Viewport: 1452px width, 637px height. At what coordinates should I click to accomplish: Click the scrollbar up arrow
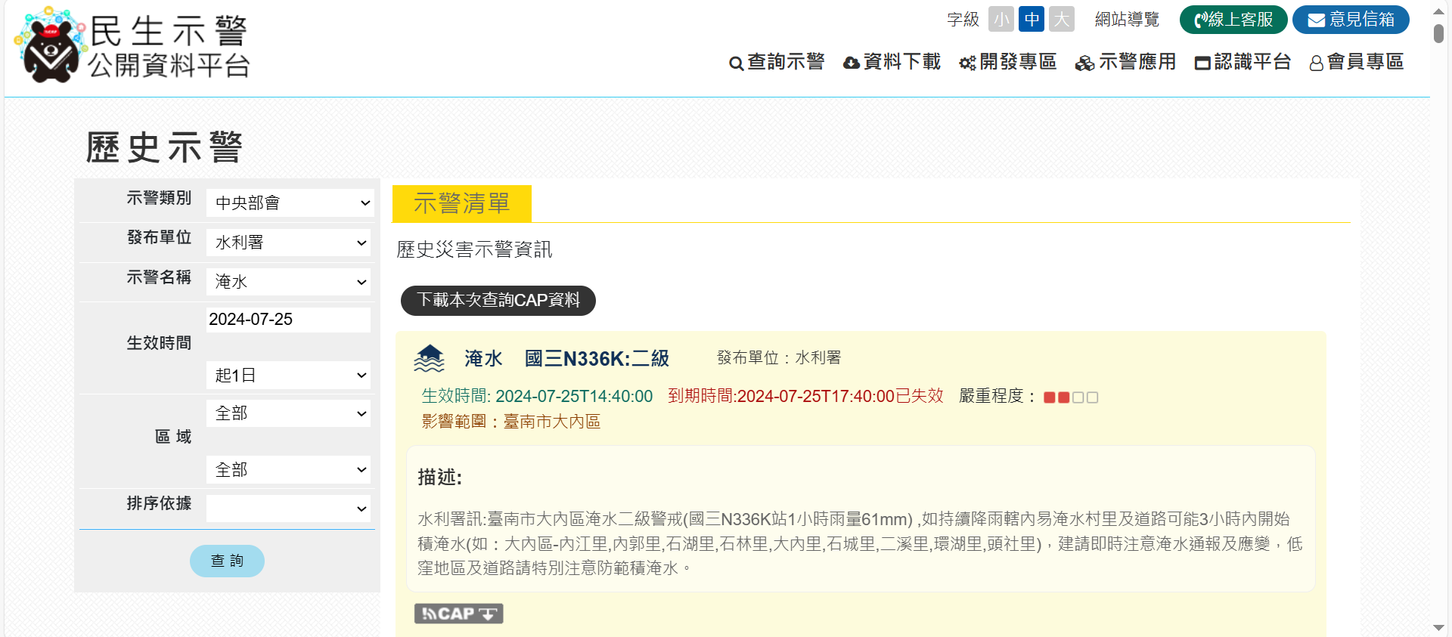click(1438, 11)
